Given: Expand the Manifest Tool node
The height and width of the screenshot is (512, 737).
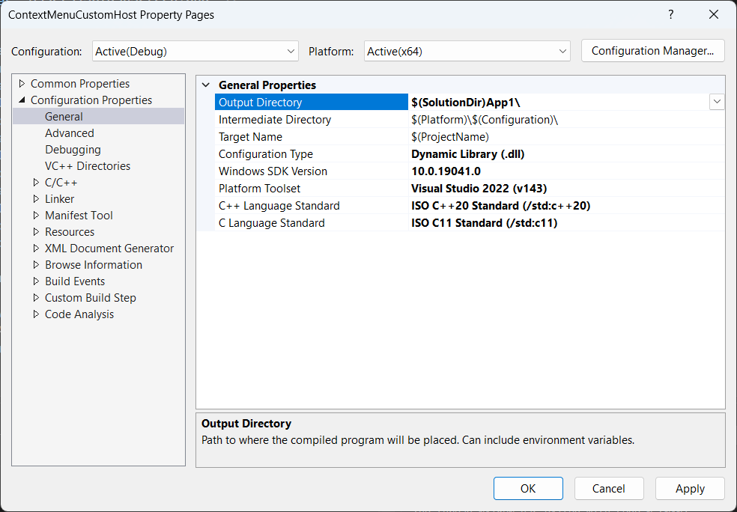Looking at the screenshot, I should click(36, 215).
